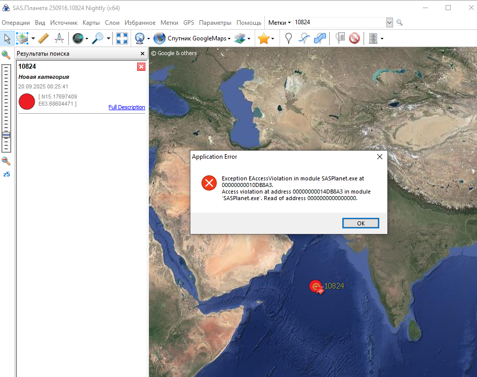The width and height of the screenshot is (477, 377).
Task: Open the Параметры menu
Action: pos(215,23)
